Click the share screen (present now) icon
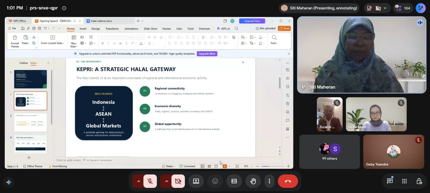 (196, 181)
